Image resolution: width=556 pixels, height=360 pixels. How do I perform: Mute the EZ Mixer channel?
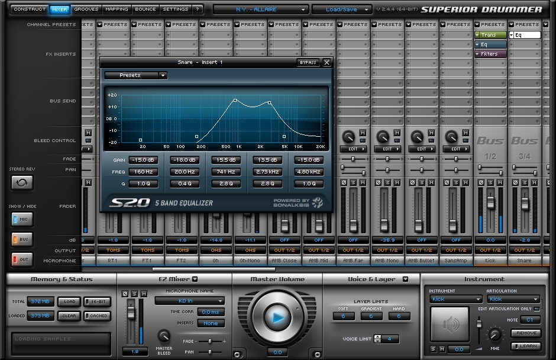[144, 294]
